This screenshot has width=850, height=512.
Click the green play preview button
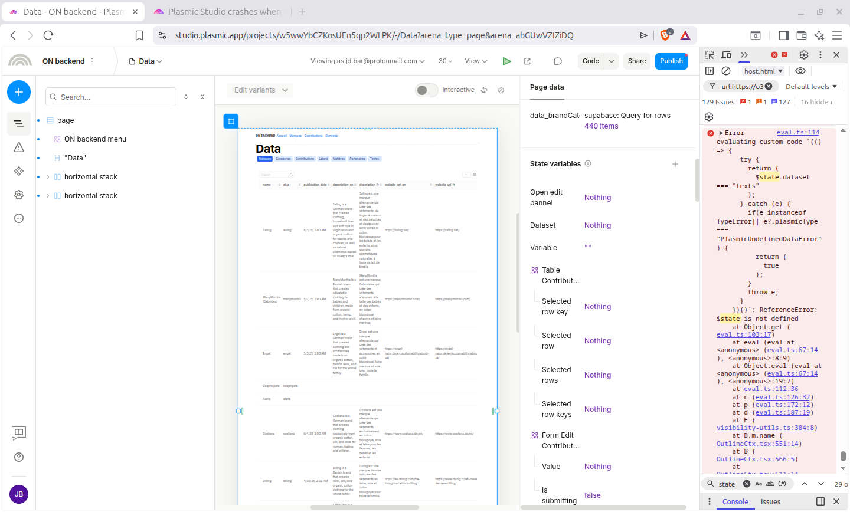[506, 61]
